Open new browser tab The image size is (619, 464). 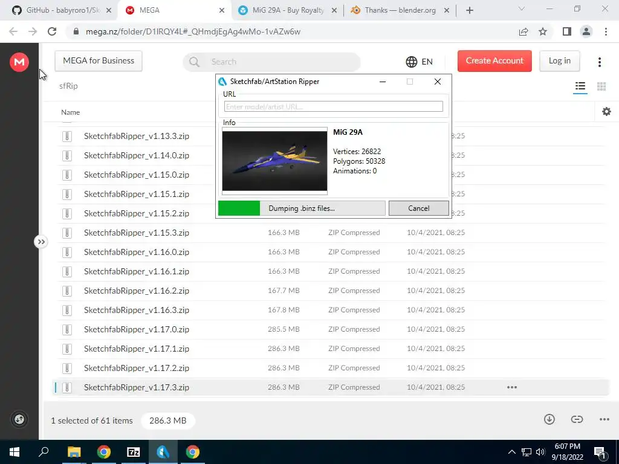pos(469,10)
